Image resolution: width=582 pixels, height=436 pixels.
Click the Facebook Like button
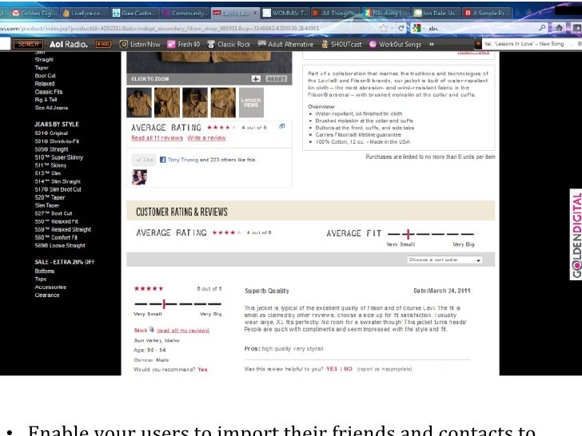pos(144,160)
